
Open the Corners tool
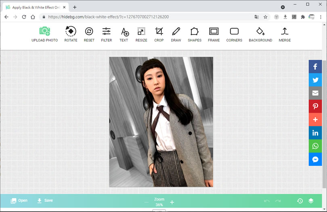234,34
